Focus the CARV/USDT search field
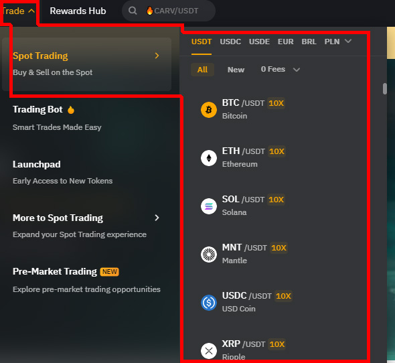395x363 pixels. pos(169,11)
